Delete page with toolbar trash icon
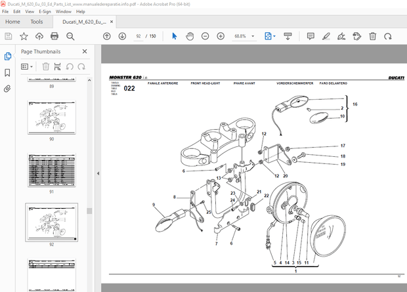The image size is (407, 292). pos(372,36)
